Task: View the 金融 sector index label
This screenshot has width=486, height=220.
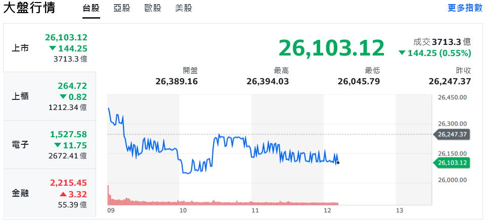Action: 20,193
